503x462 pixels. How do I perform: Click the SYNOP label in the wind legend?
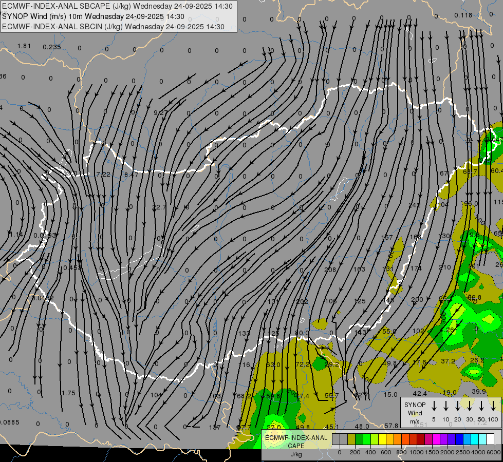[x=415, y=405]
